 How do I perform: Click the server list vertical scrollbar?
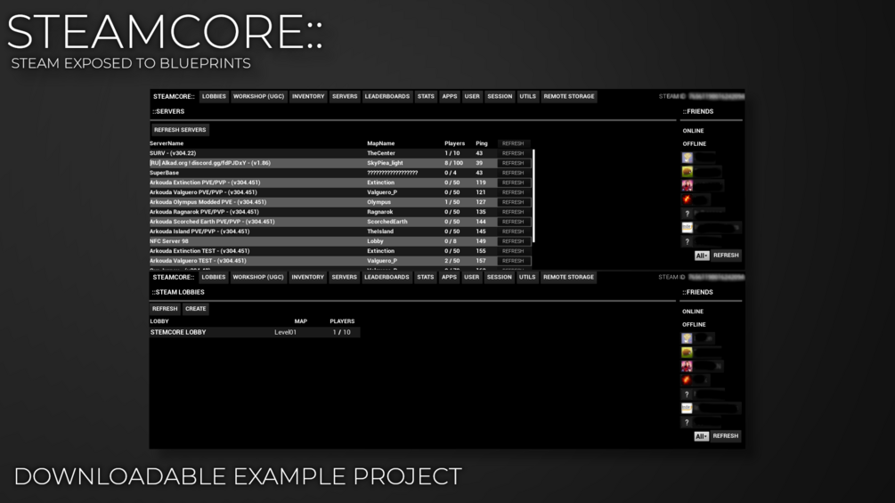pyautogui.click(x=533, y=196)
